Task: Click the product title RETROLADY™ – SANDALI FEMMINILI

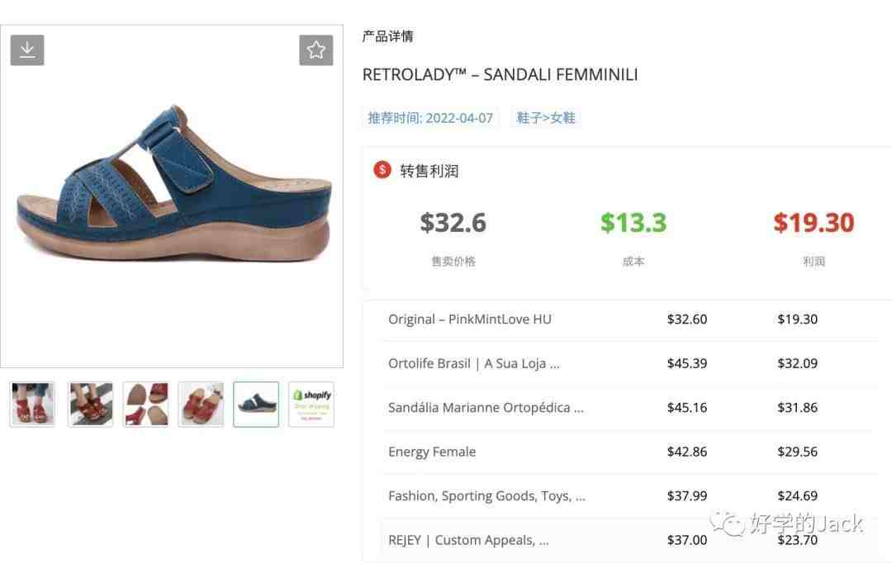Action: coord(500,74)
